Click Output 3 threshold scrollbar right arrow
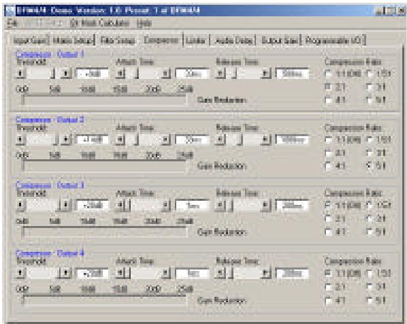Viewport: 407px width, 324px height. pyautogui.click(x=66, y=205)
